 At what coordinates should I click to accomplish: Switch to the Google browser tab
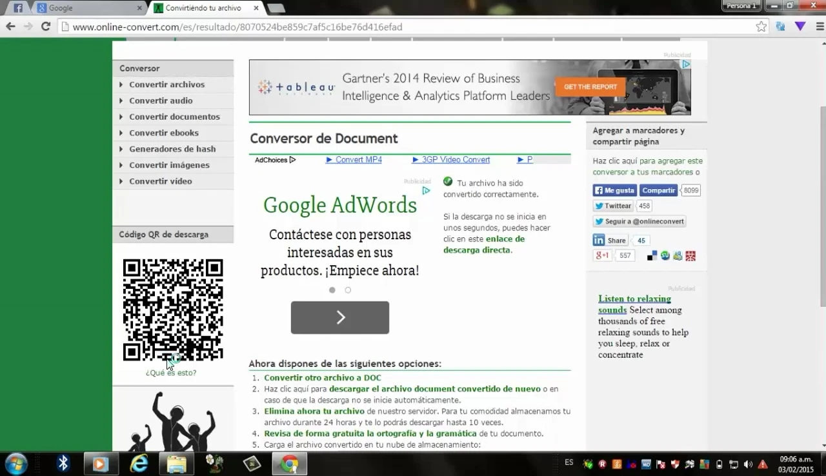90,8
